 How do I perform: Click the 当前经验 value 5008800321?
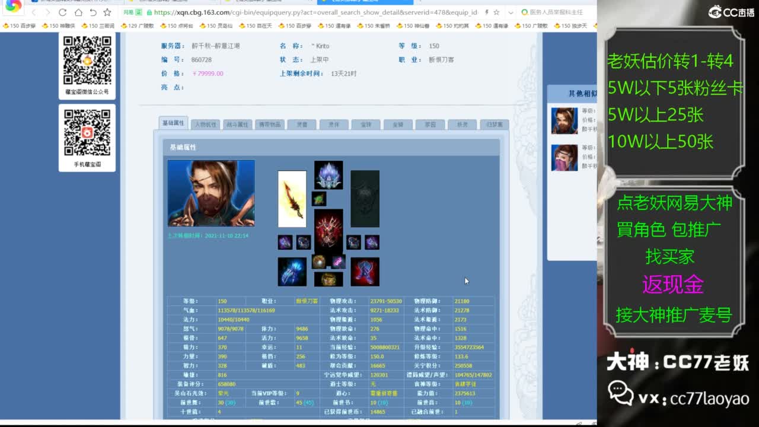(x=385, y=348)
